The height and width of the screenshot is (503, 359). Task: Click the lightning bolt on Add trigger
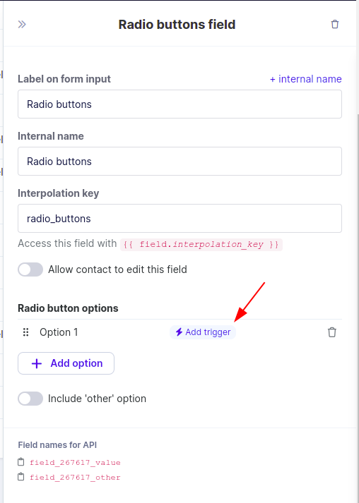pyautogui.click(x=179, y=332)
